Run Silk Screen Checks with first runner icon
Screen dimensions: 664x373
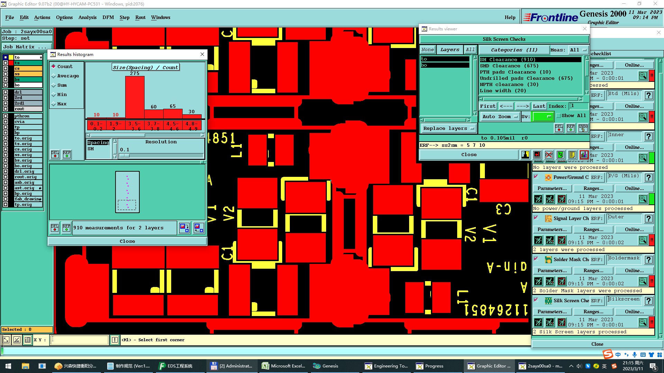(538, 323)
